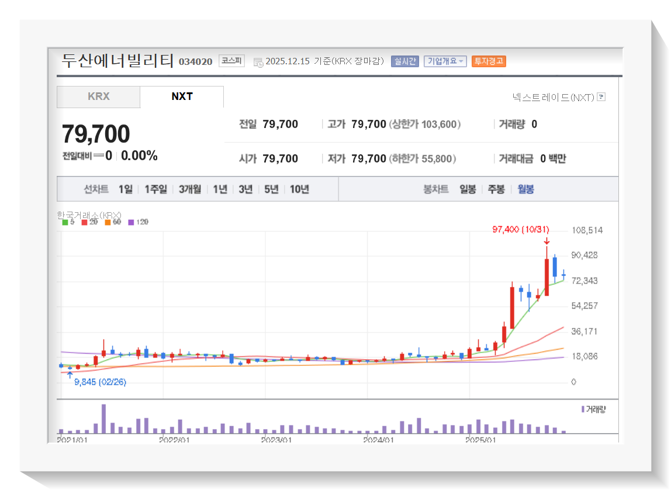Click the orange 60 moving-average legend swatch

[108, 222]
